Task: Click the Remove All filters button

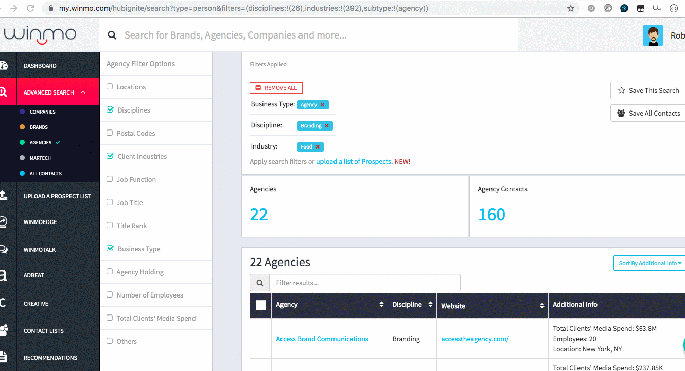Action: coord(276,88)
